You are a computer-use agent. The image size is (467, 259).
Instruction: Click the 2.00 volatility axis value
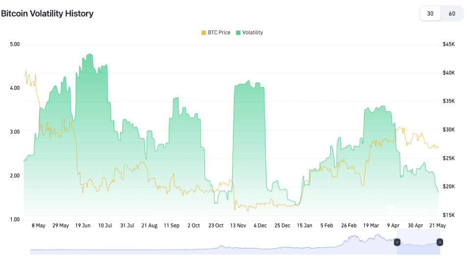(x=15, y=176)
